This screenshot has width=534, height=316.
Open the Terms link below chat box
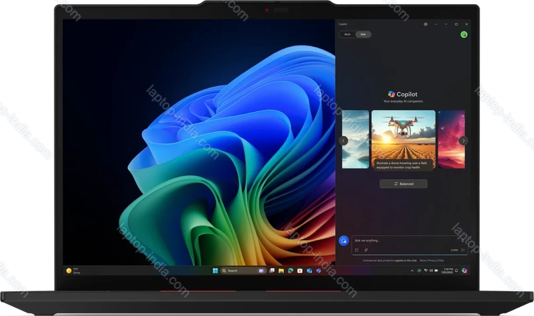pyautogui.click(x=423, y=260)
